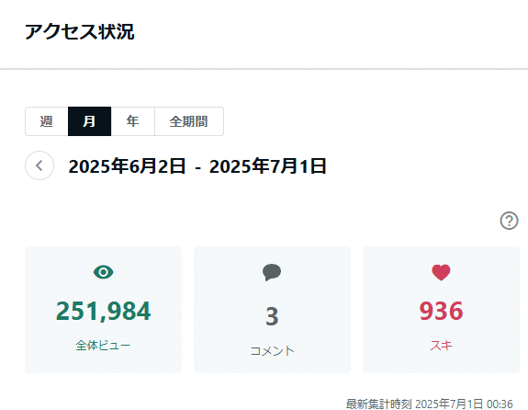The image size is (528, 410).
Task: Go to previous month with left chevron
Action: coord(39,165)
